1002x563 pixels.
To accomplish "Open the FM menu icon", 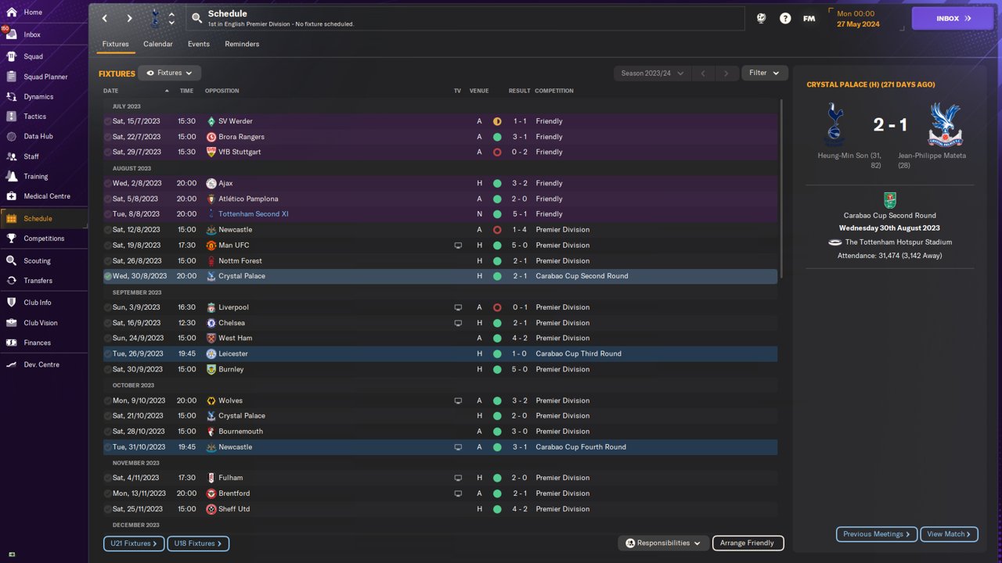I will coord(809,18).
